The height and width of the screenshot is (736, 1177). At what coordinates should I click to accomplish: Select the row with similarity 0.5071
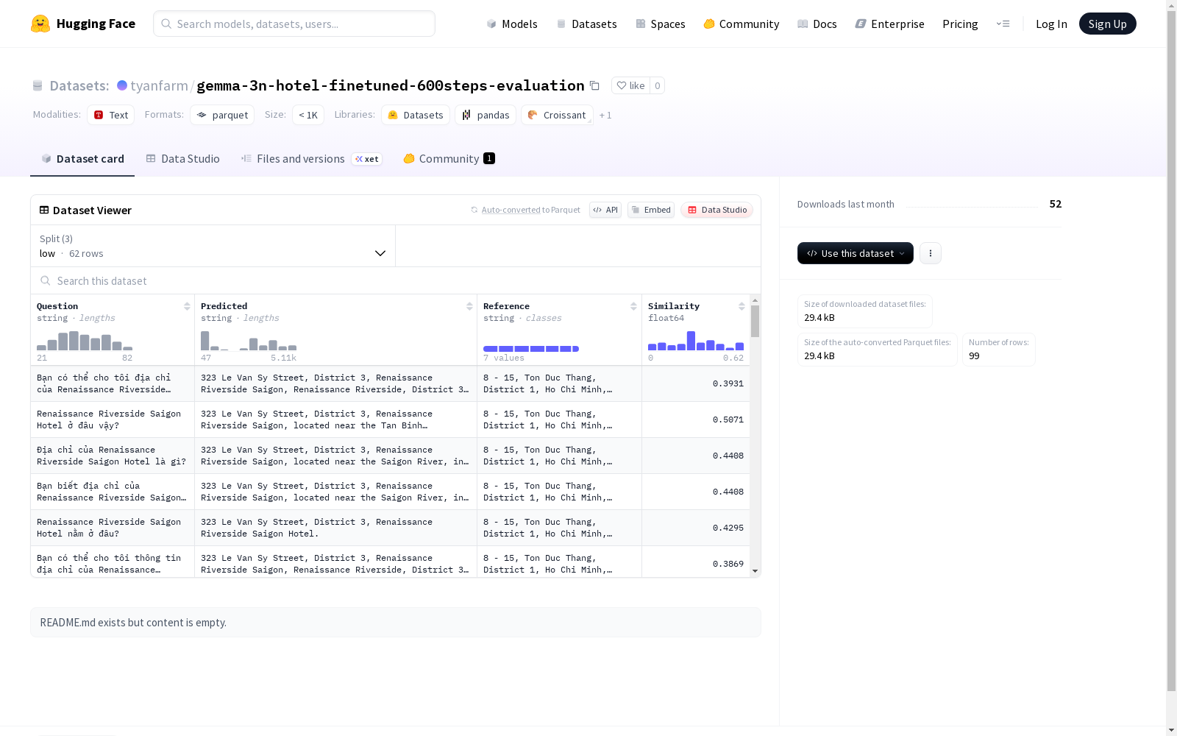[x=390, y=420]
